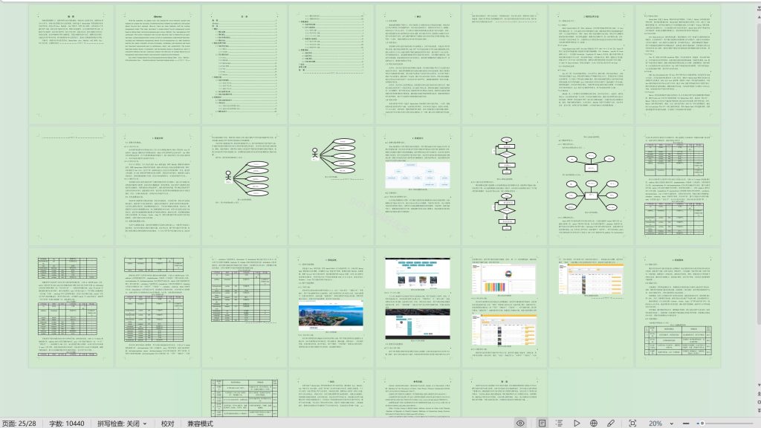Click page with use-case diagram at top
Image resolution: width=761 pixels, height=428 pixels.
[x=331, y=186]
